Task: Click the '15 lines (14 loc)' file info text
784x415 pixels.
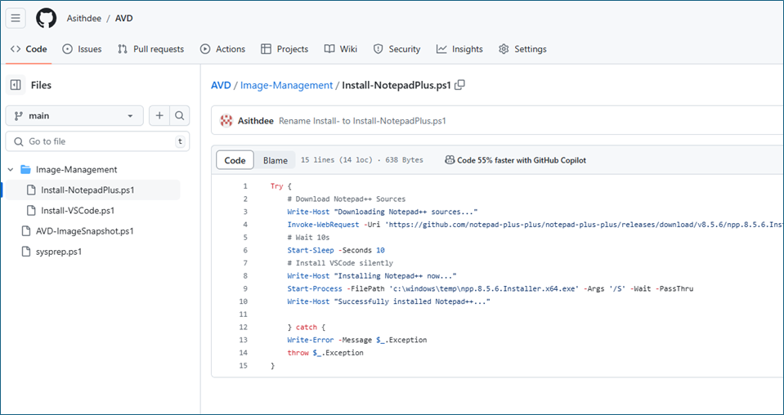Action: coord(337,160)
